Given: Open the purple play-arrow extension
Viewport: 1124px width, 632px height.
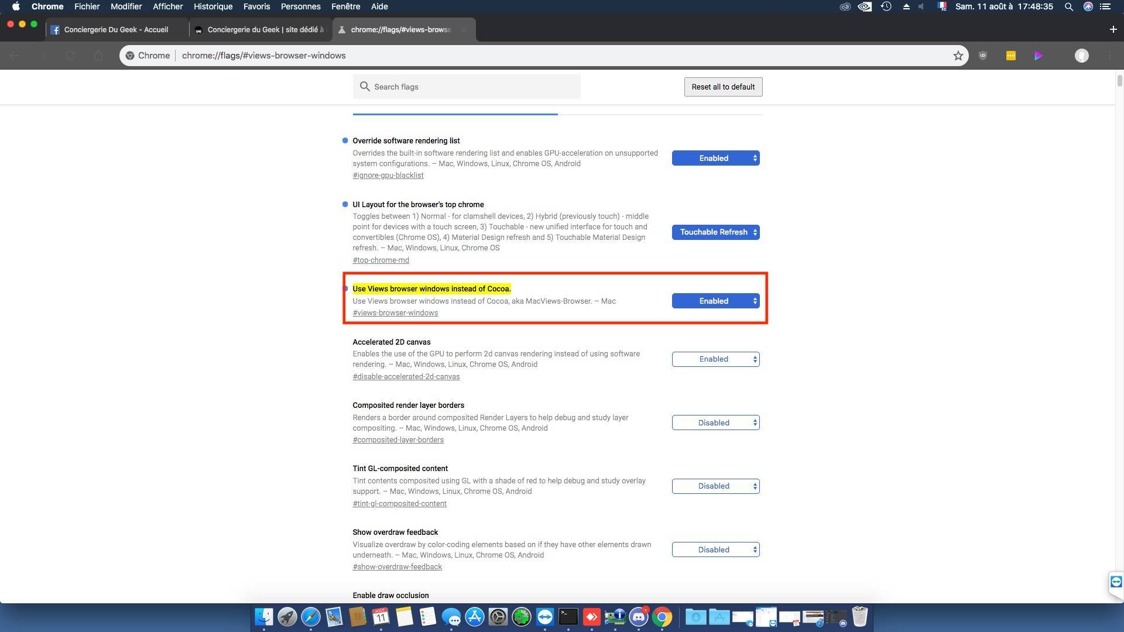Looking at the screenshot, I should point(1039,56).
